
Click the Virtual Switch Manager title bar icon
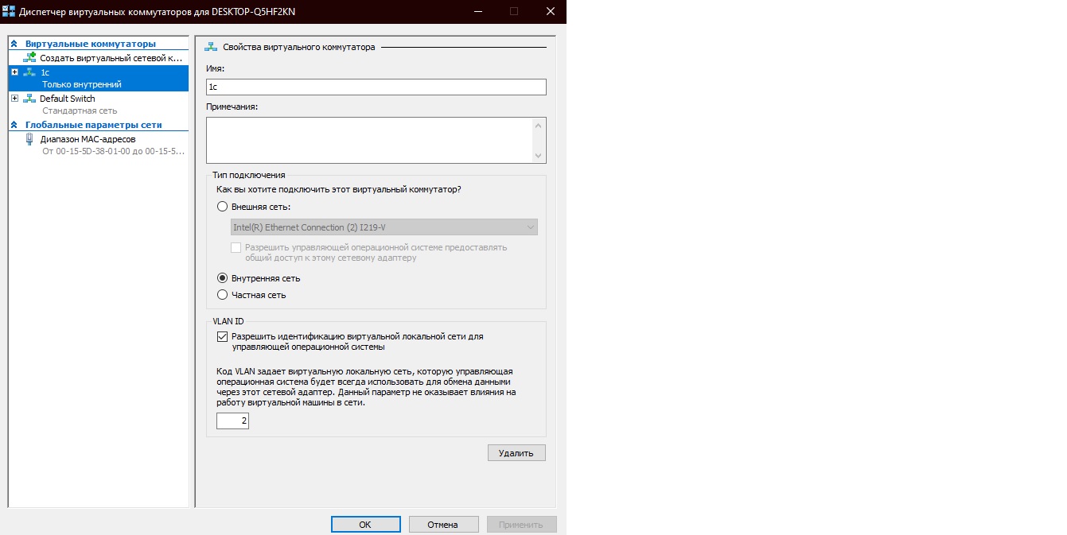(x=10, y=11)
